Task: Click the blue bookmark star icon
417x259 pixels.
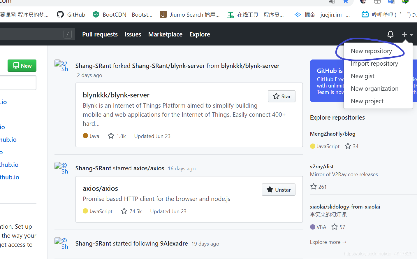Action: pyautogui.click(x=346, y=2)
